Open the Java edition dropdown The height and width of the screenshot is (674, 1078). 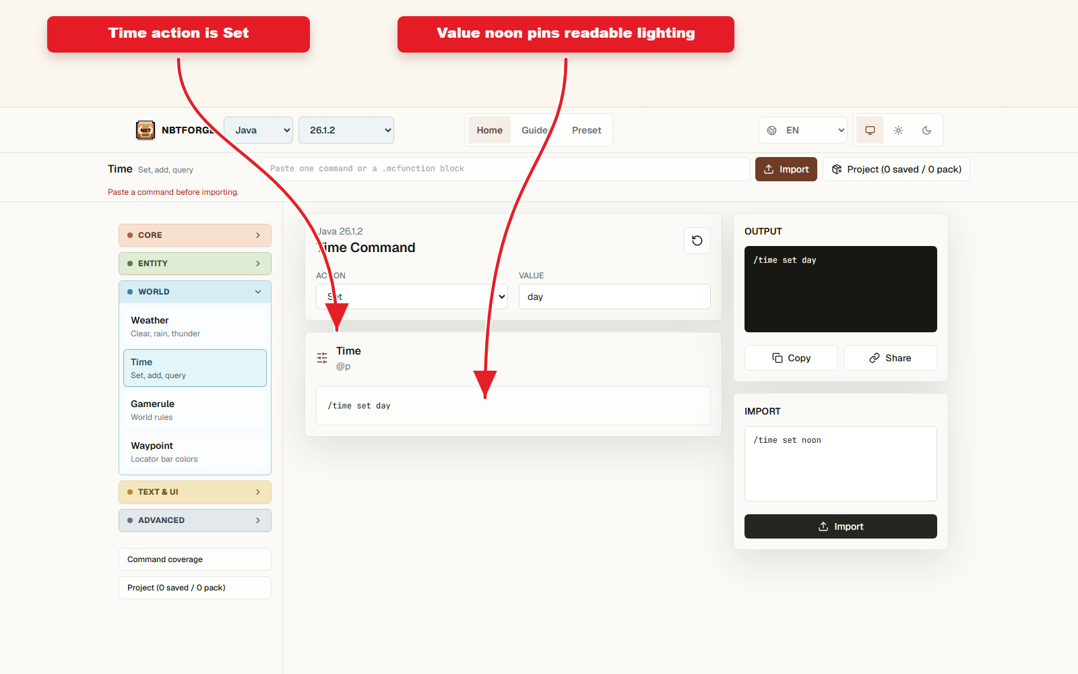(x=258, y=130)
